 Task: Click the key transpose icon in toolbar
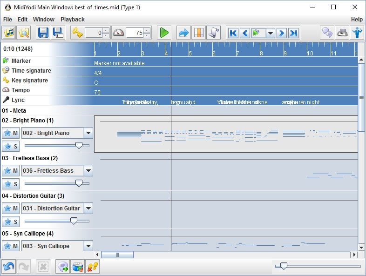[77, 33]
